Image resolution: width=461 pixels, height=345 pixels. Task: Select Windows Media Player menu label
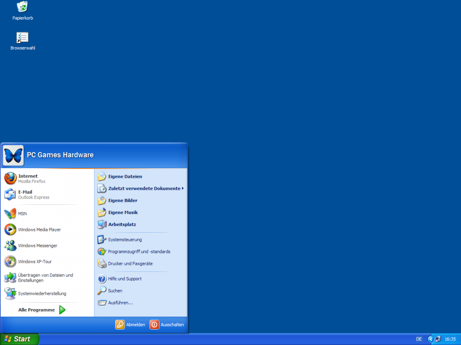pyautogui.click(x=39, y=230)
